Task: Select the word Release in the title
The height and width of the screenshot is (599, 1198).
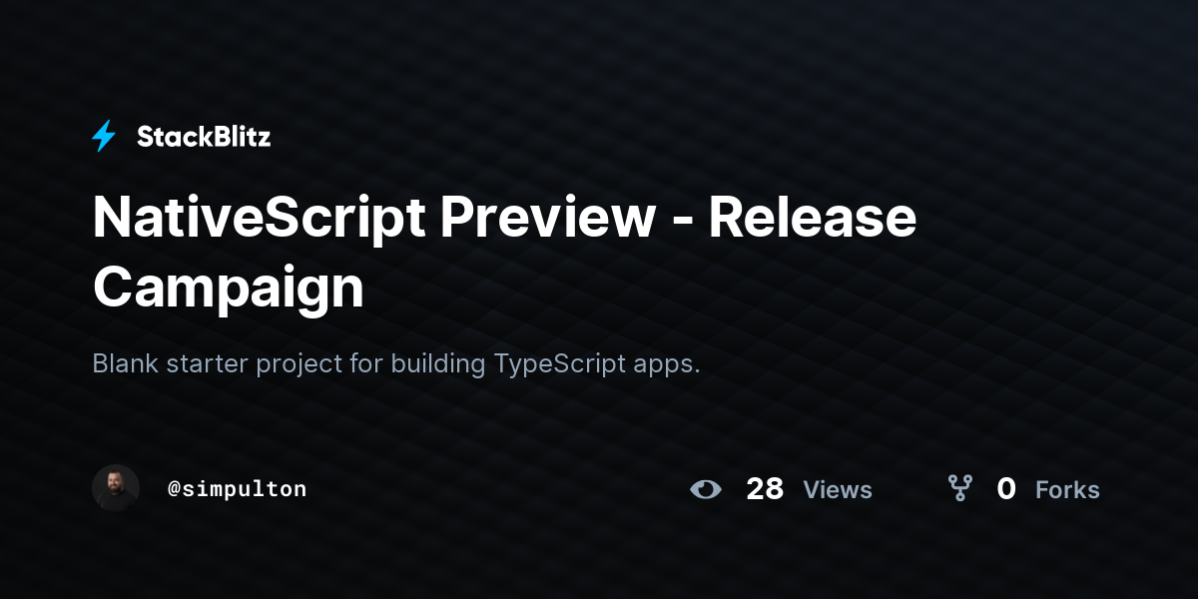Action: pos(813,218)
